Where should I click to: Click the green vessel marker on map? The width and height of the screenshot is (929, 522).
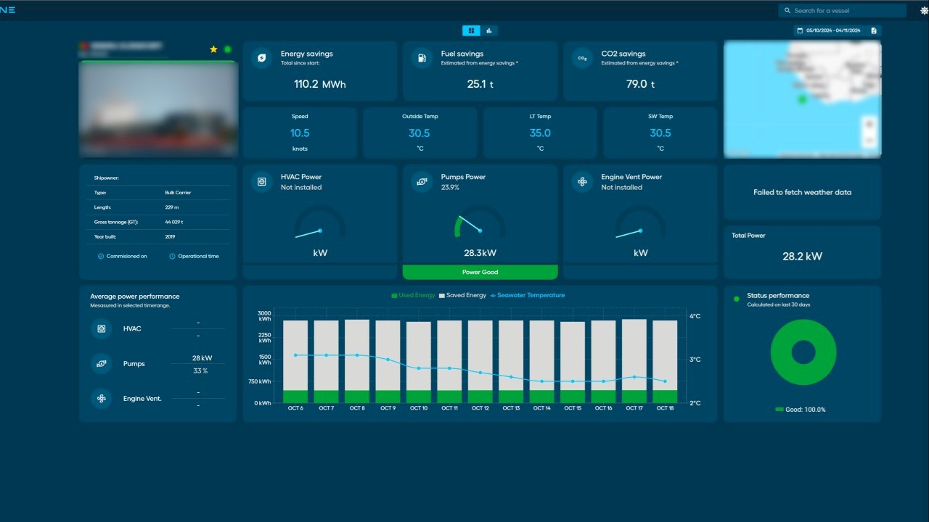click(803, 99)
